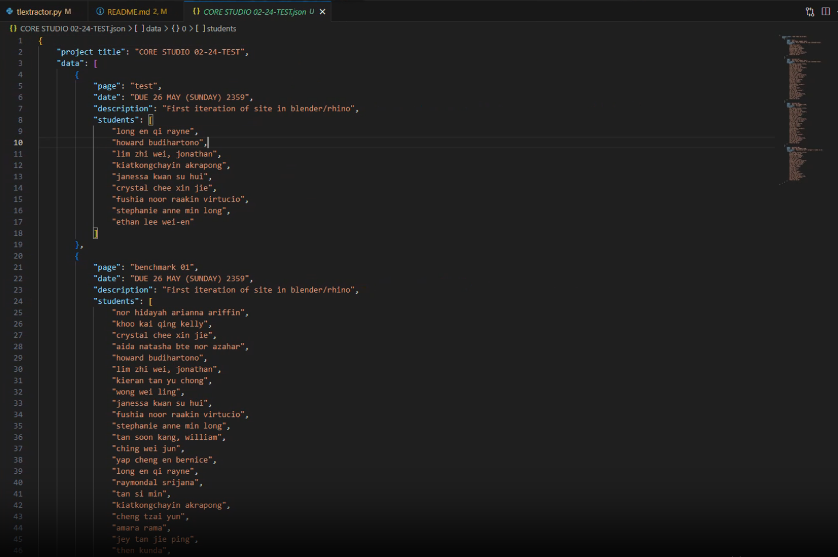The width and height of the screenshot is (838, 557).
Task: Switch to the tlextractor.py tab
Action: [39, 12]
